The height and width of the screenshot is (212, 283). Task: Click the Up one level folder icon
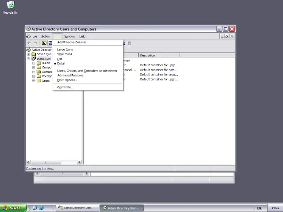pos(44,43)
